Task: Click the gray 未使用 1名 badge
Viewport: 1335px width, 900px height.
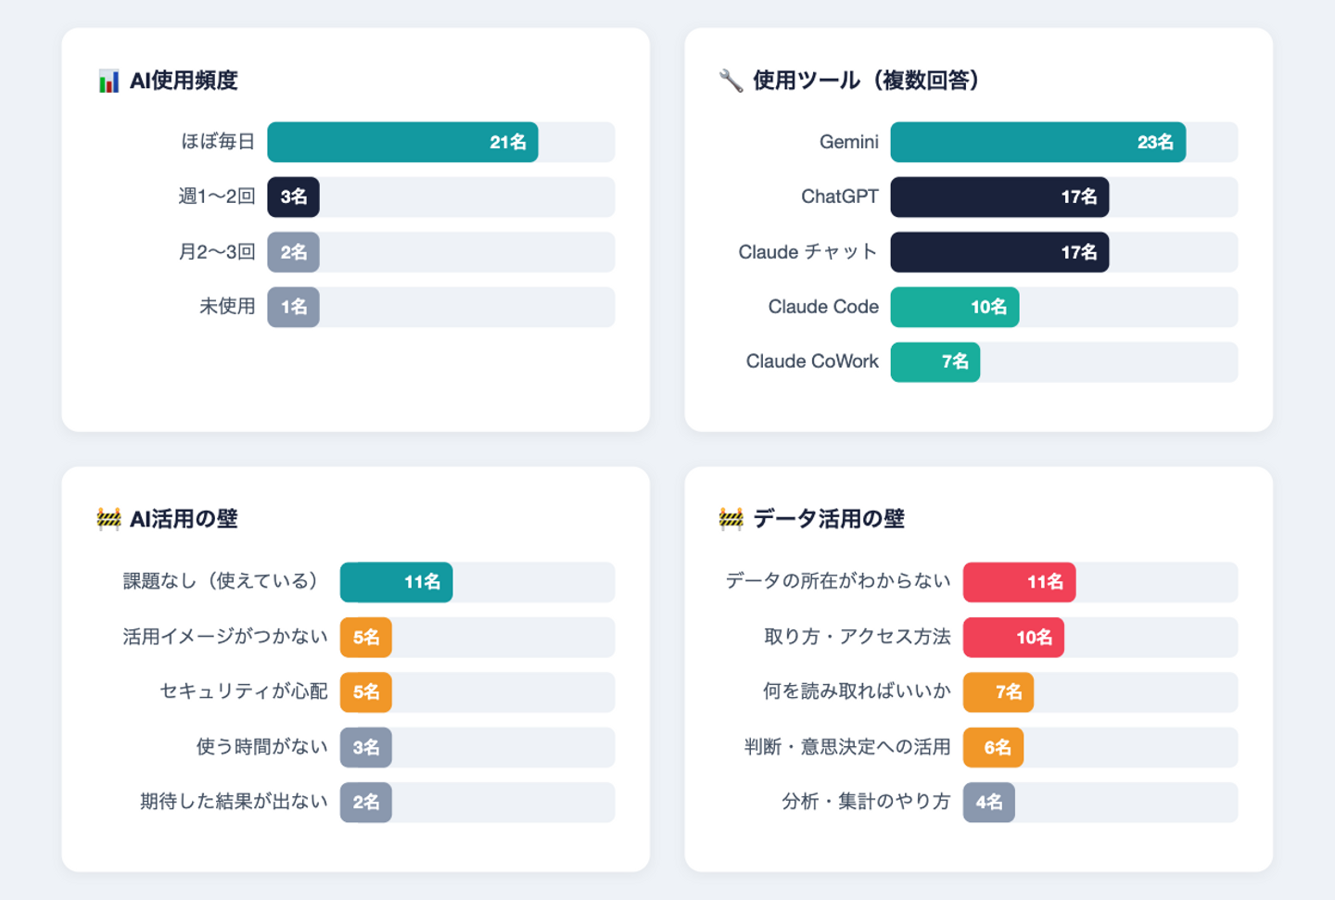Action: click(x=293, y=308)
